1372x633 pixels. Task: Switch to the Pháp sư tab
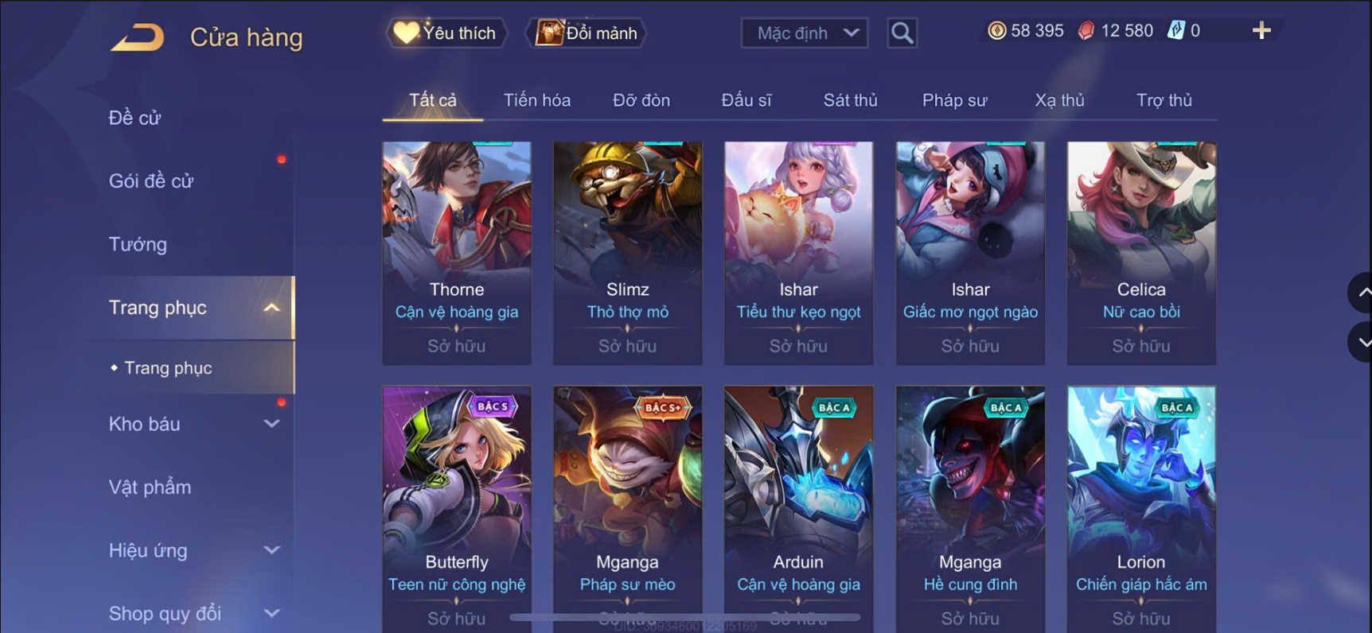(954, 100)
